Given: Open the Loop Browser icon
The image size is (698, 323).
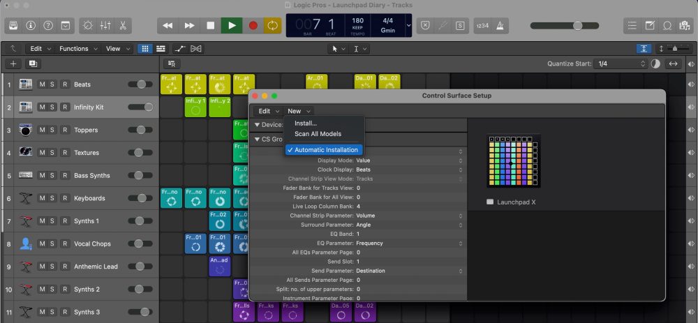Looking at the screenshot, I should (x=667, y=26).
